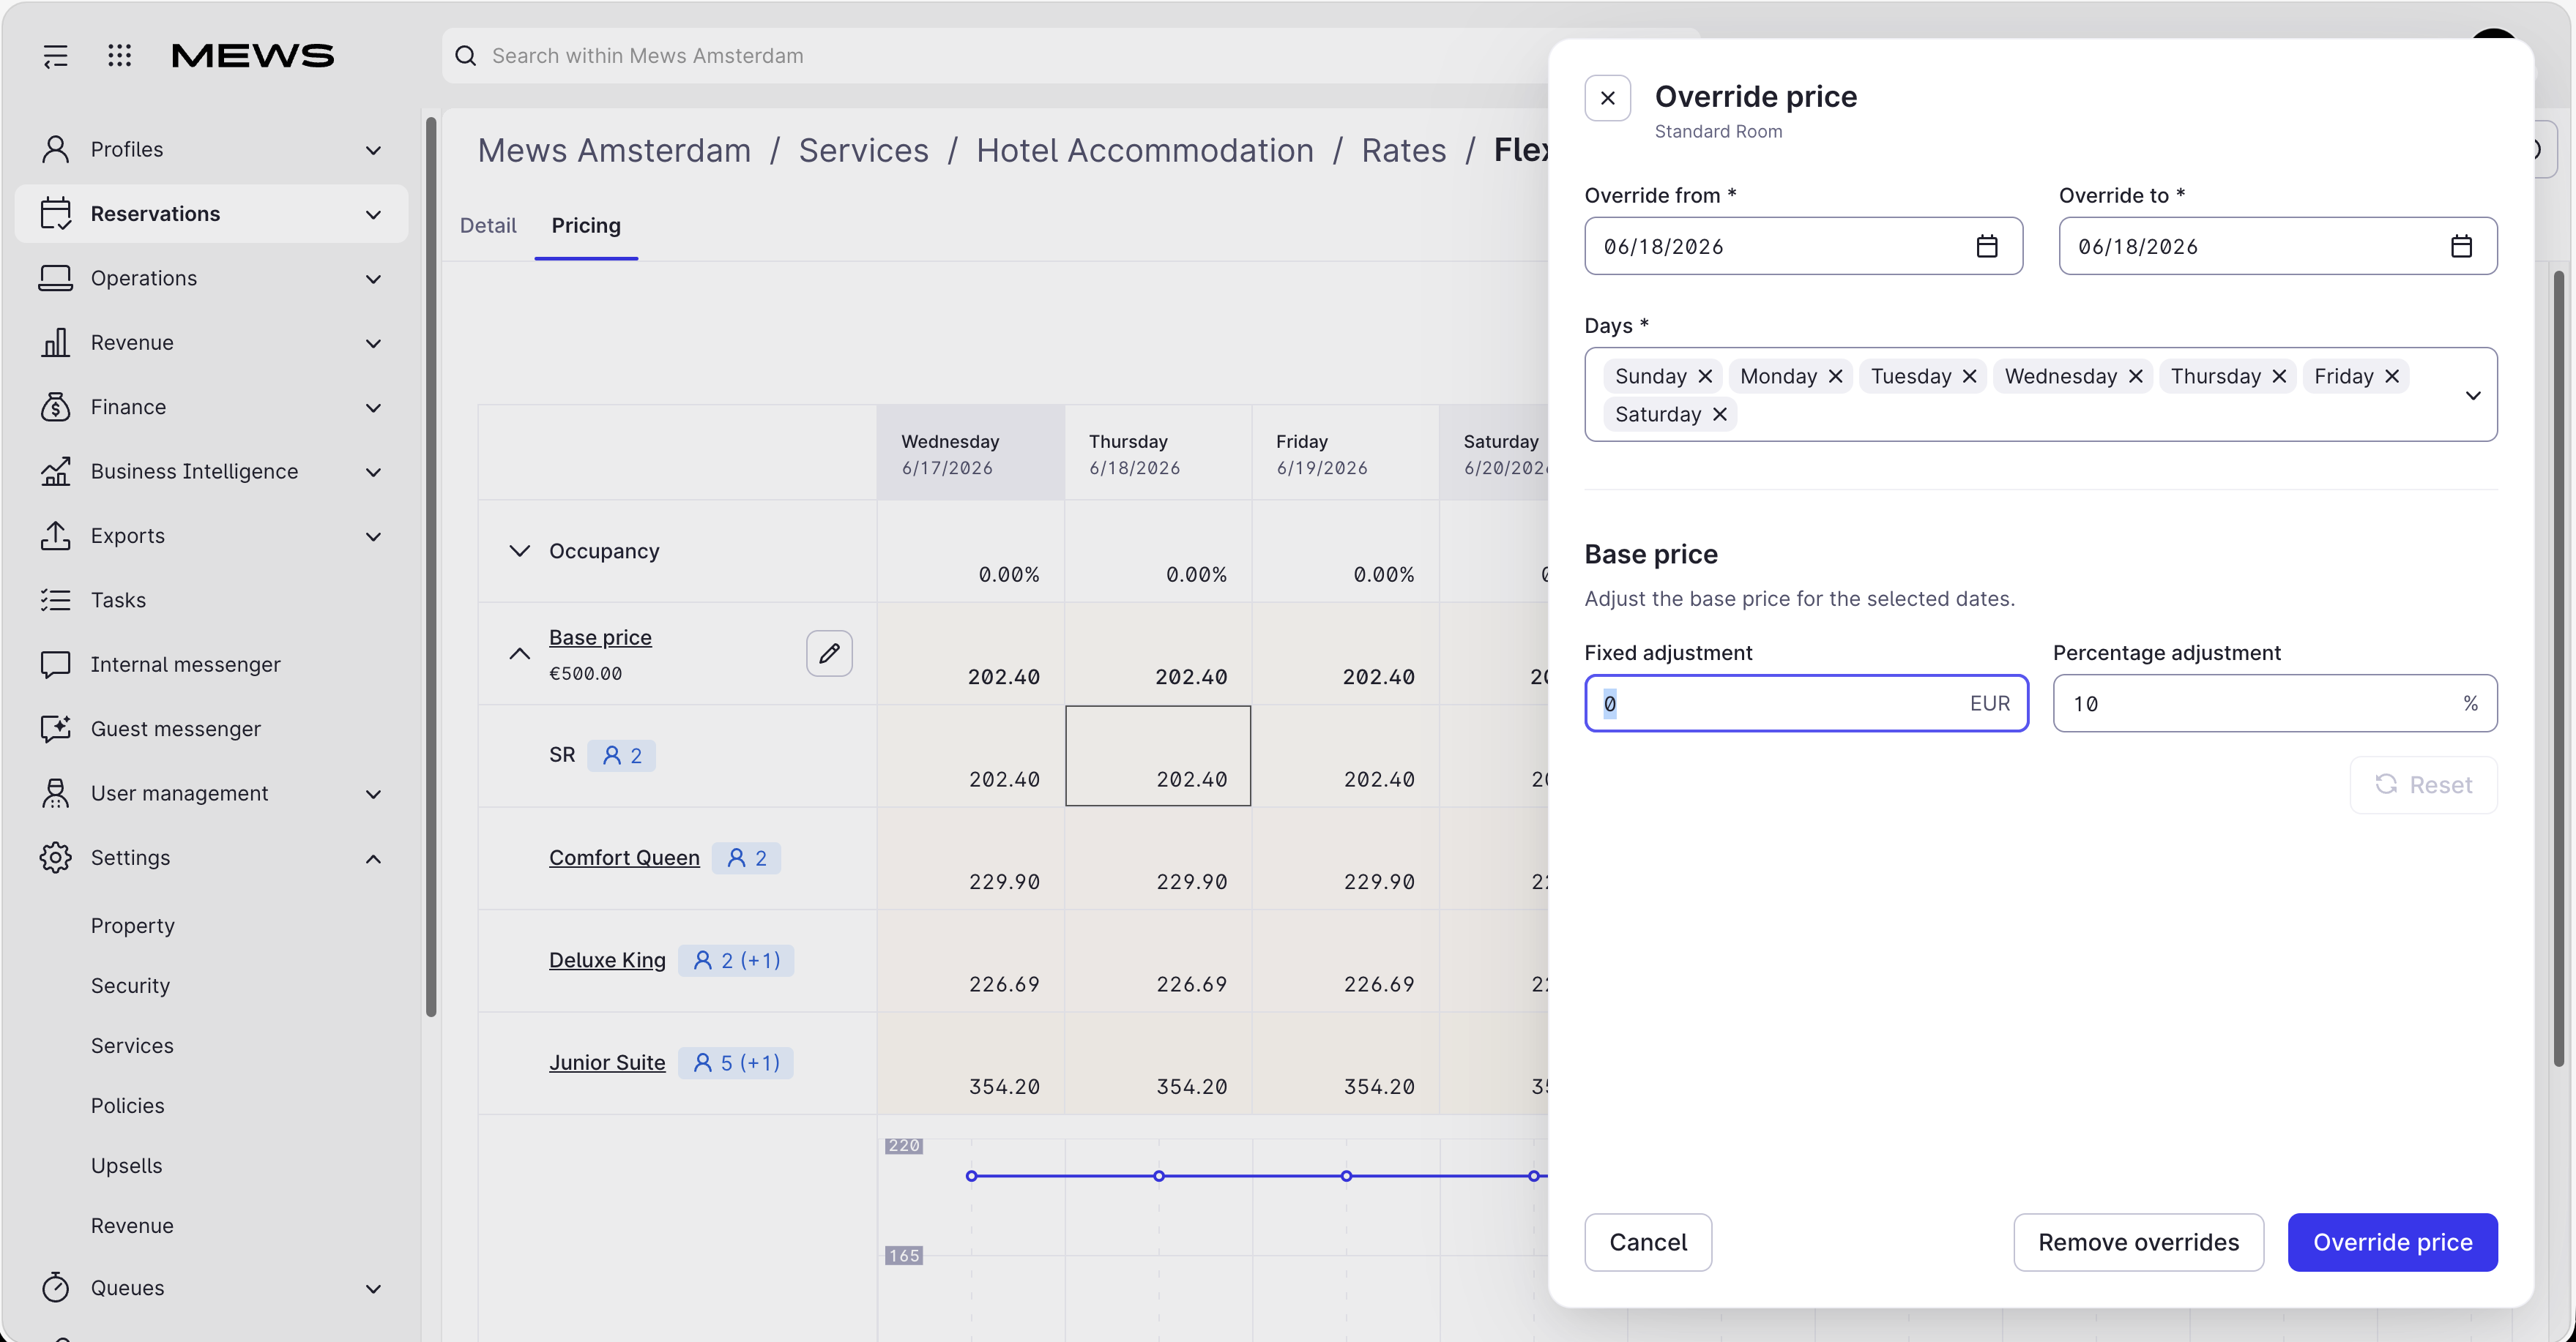Click the Profiles person icon

point(56,149)
